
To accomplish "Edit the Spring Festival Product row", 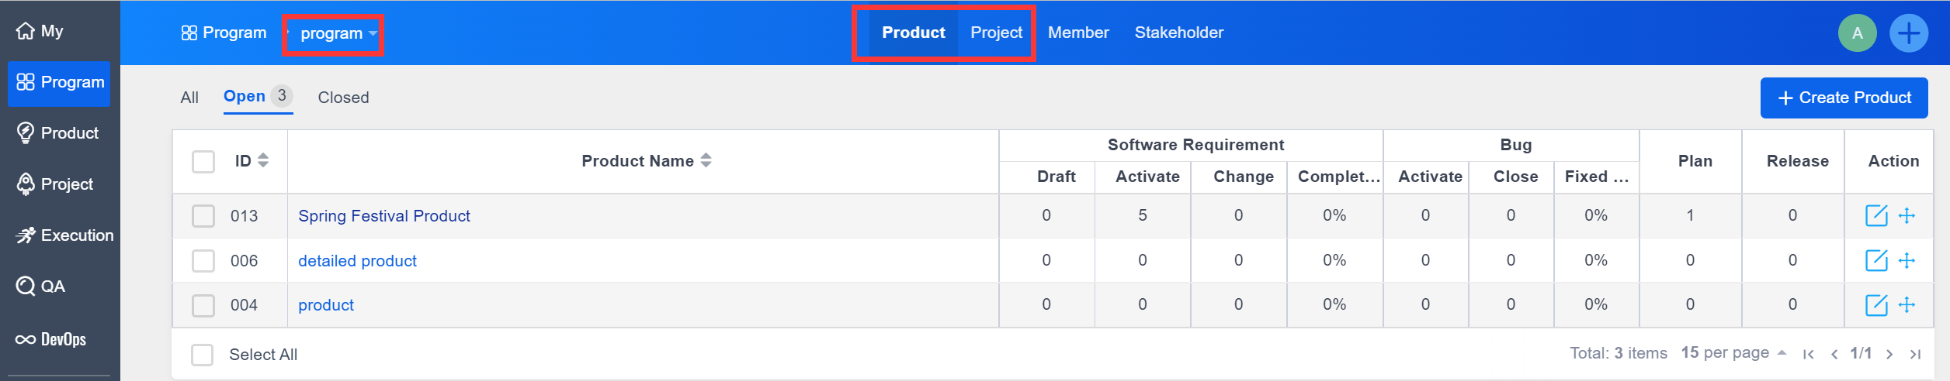I will (x=1875, y=215).
